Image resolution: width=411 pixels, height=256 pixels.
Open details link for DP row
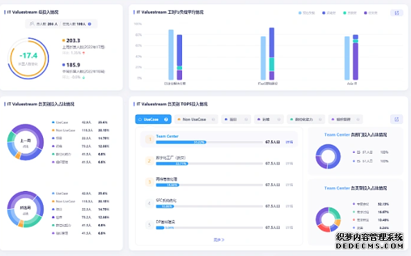(289, 228)
